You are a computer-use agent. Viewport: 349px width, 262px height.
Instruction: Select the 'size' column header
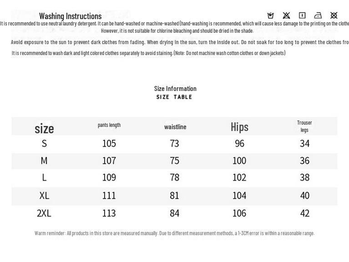44,128
